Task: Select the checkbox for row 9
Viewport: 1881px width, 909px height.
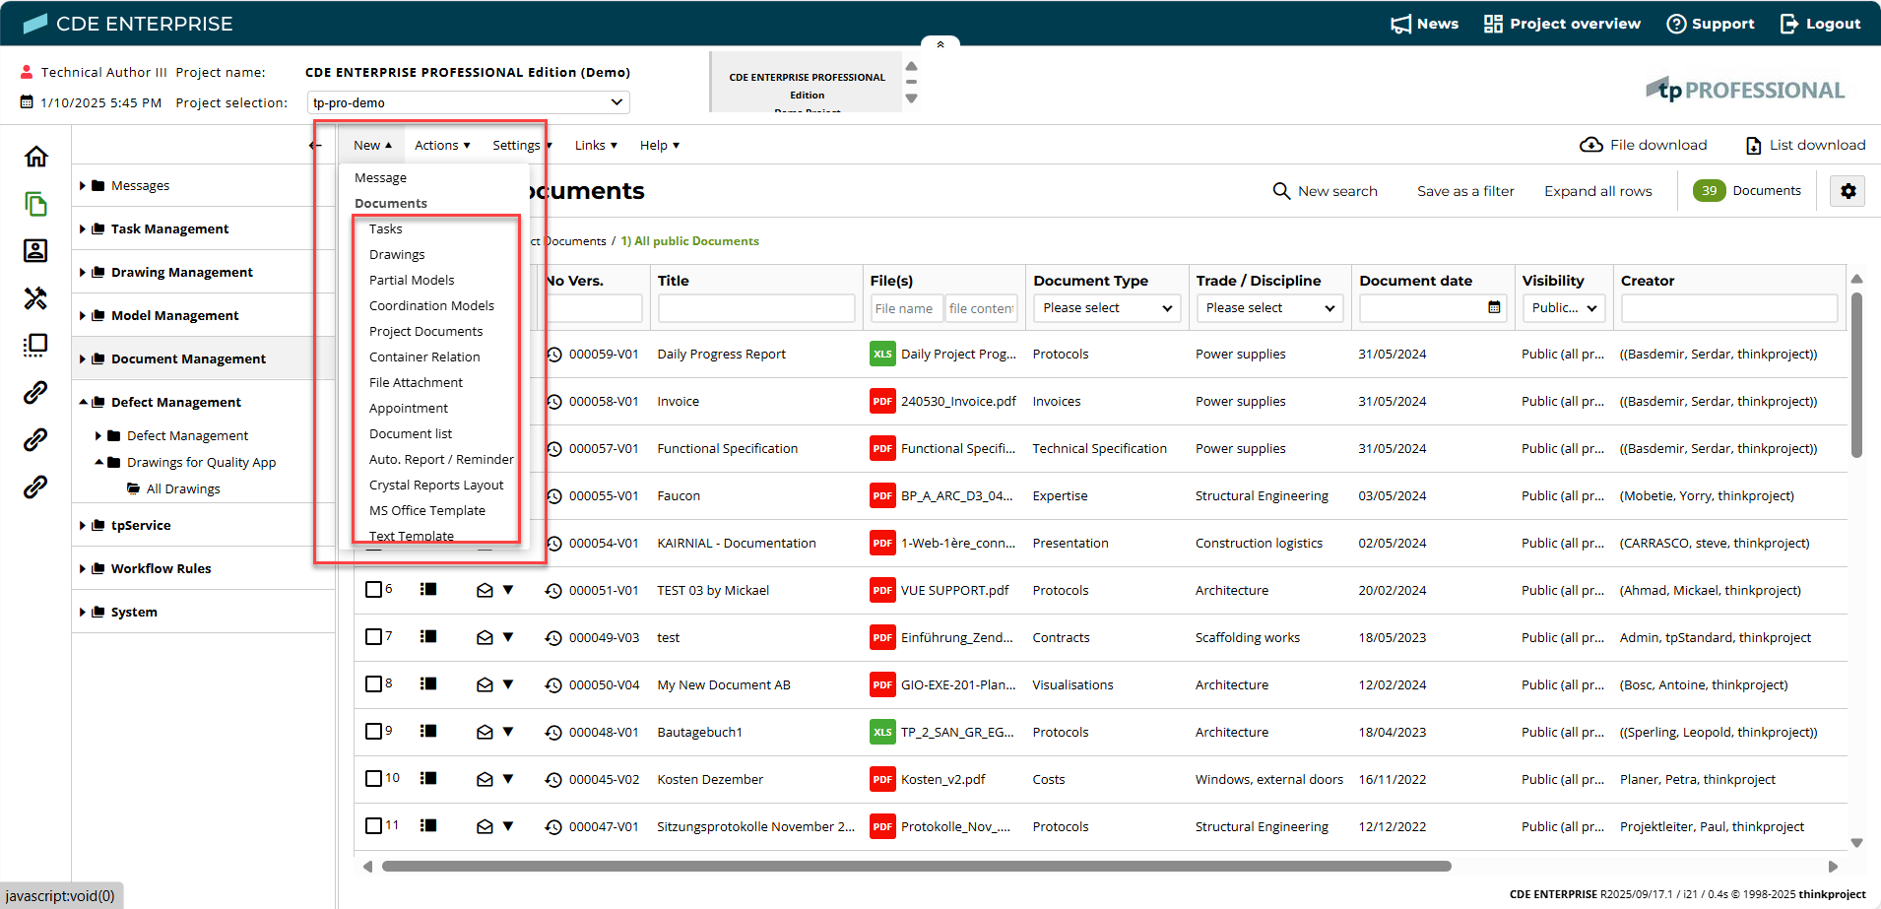Action: tap(373, 732)
